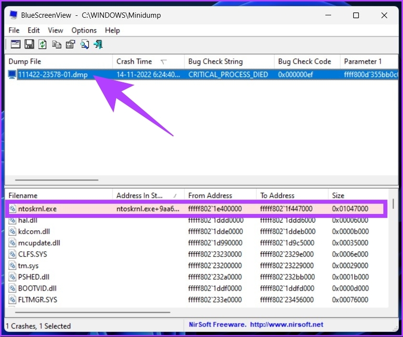Click ntoskrnl.exe size value 0x01047000
403x337 pixels.
[350, 209]
